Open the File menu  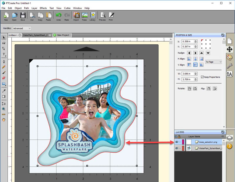3,8
